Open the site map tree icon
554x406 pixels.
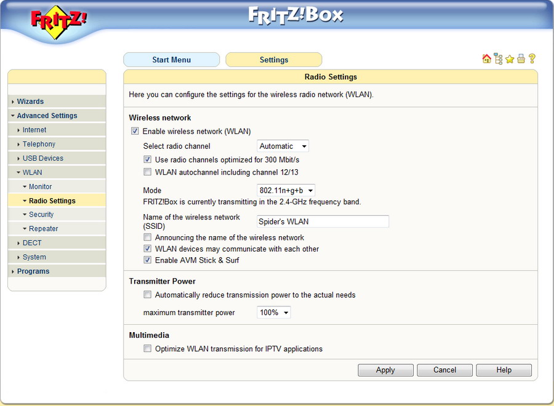tap(498, 59)
